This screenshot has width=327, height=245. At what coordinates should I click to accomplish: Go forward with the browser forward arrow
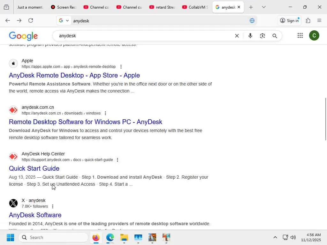[x=19, y=20]
